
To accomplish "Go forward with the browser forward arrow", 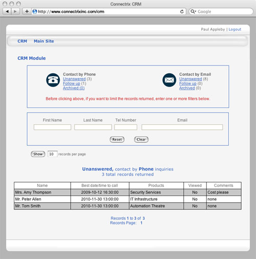I will (15, 12).
